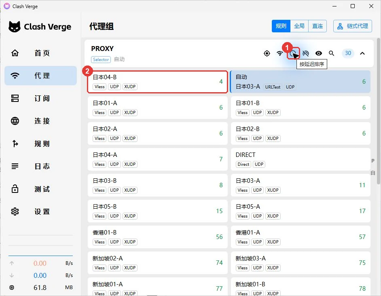Click the sort by delay icon
Screen dimensions: 381x296
click(x=293, y=53)
